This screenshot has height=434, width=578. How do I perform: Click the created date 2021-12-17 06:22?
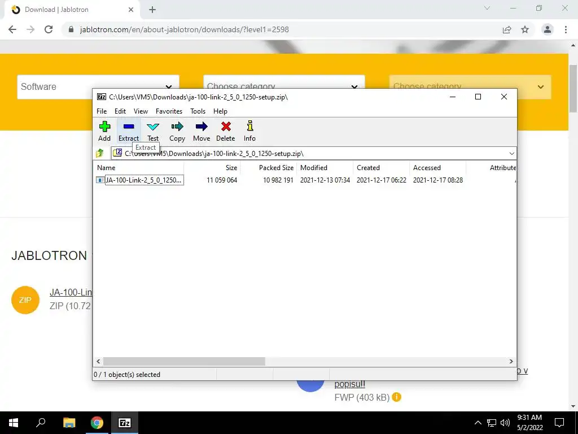pos(381,180)
